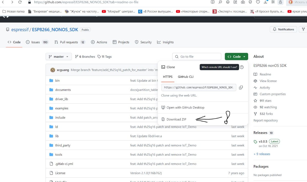
Task: Open the examples folder
Action: [x=62, y=108]
